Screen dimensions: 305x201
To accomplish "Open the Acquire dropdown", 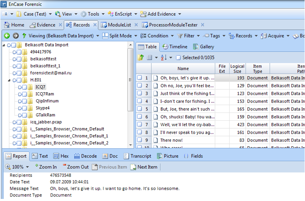I will click(x=275, y=36).
